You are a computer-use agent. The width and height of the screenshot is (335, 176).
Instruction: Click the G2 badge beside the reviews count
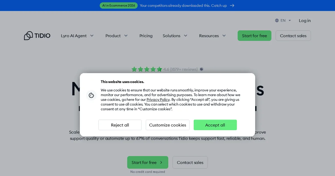[202, 69]
